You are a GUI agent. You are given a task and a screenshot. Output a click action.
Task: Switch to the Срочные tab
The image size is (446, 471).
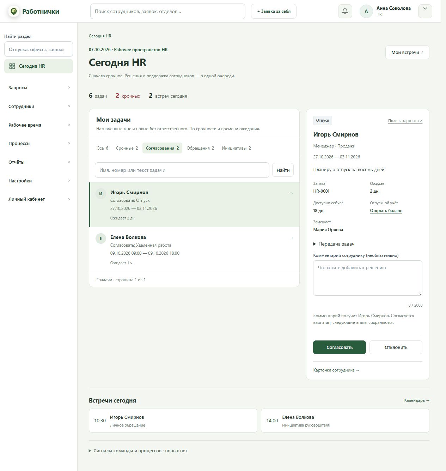(x=127, y=148)
